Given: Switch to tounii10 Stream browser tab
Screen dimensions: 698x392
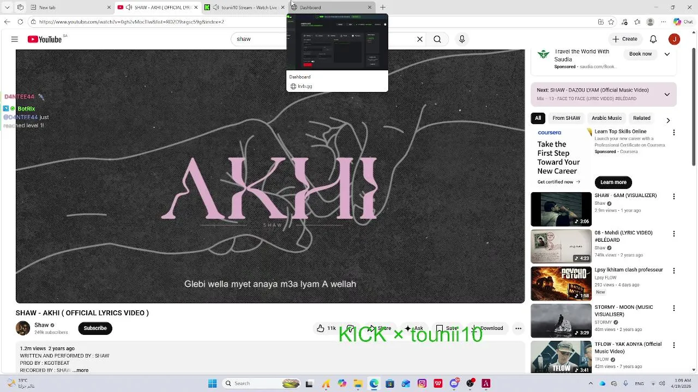Looking at the screenshot, I should point(245,7).
